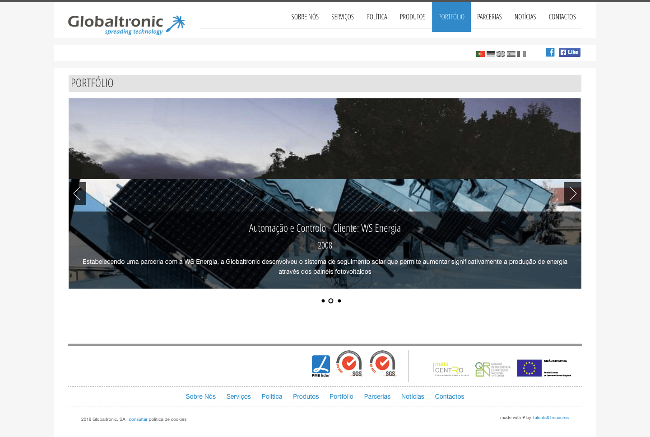Screen dimensions: 650x437
Task: Select the British flag for English
Action: coord(501,54)
